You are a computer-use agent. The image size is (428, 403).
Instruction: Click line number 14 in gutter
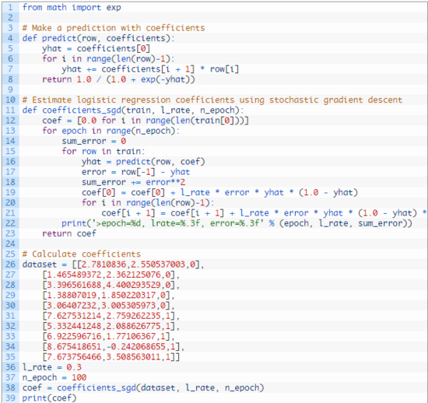pos(10,141)
